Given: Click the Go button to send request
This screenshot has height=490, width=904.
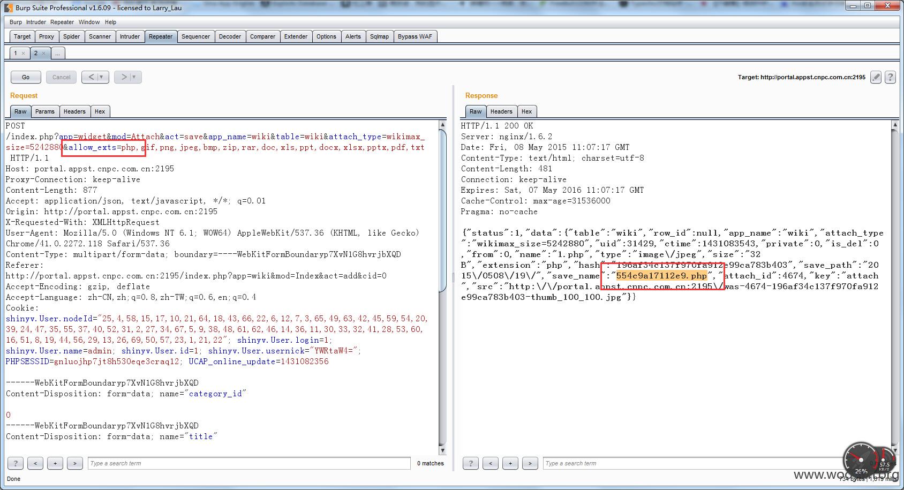Looking at the screenshot, I should tap(26, 77).
